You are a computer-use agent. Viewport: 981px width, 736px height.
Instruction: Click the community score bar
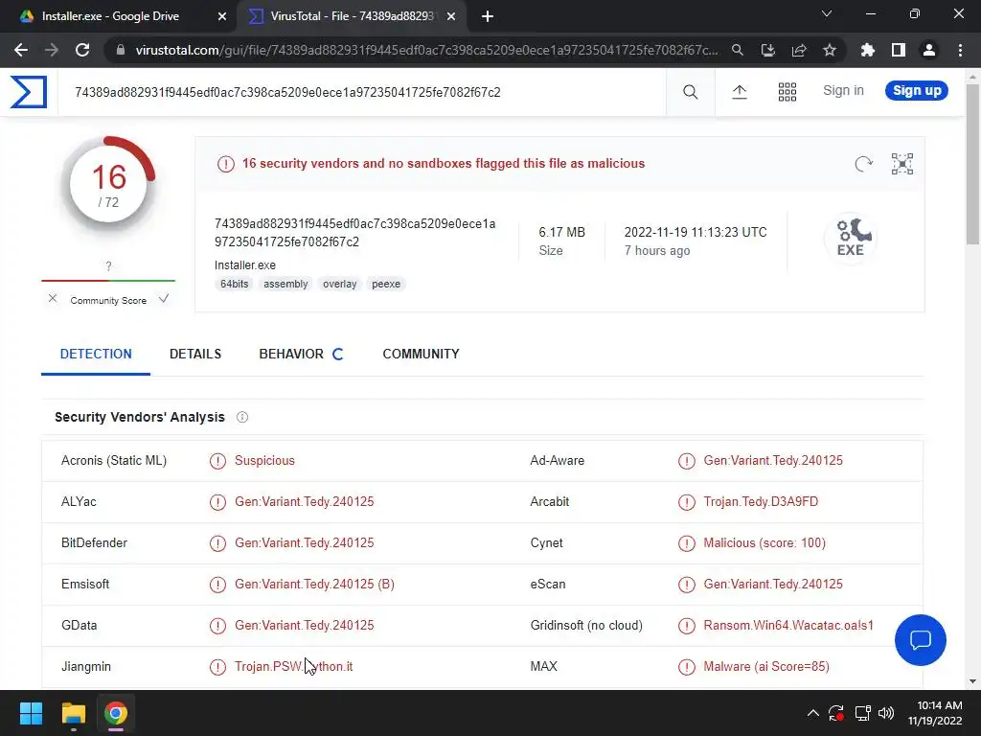coord(108,281)
